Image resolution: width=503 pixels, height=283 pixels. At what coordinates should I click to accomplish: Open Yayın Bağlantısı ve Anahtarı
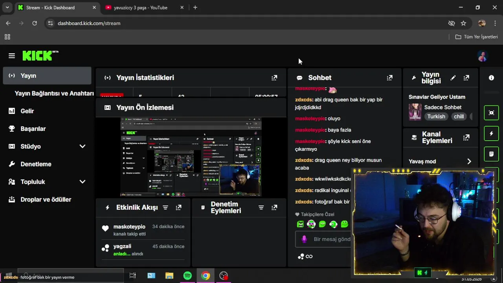coord(54,94)
